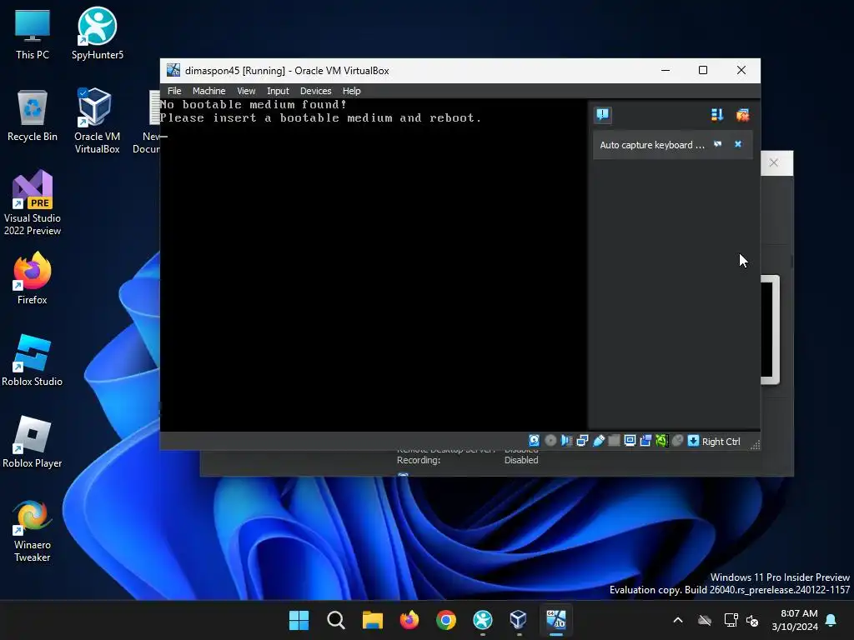
Task: Click the Right Ctrl host key label
Action: point(721,442)
